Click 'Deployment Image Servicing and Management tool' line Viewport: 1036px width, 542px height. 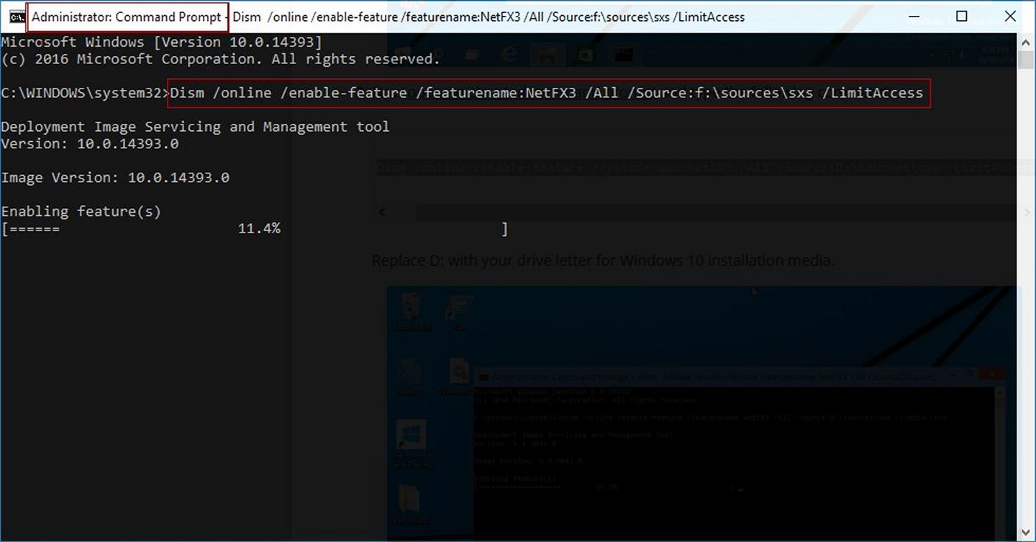click(x=195, y=127)
